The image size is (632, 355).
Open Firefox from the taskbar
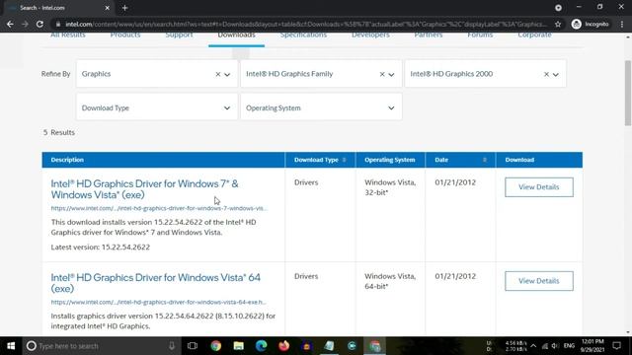pyautogui.click(x=283, y=346)
